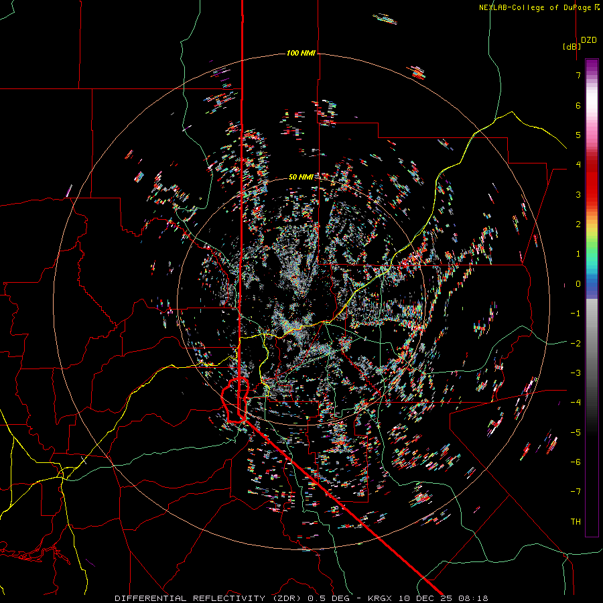Click the white-pink top of the color bar

[592, 104]
